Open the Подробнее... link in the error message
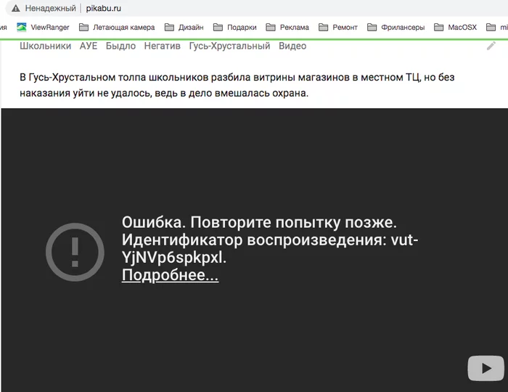Screen dimensions: 508x392 point(170,275)
